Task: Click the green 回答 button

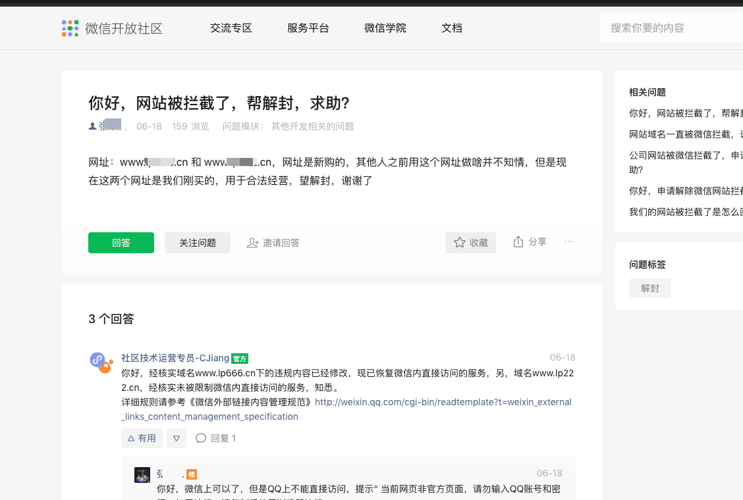Action: (121, 243)
